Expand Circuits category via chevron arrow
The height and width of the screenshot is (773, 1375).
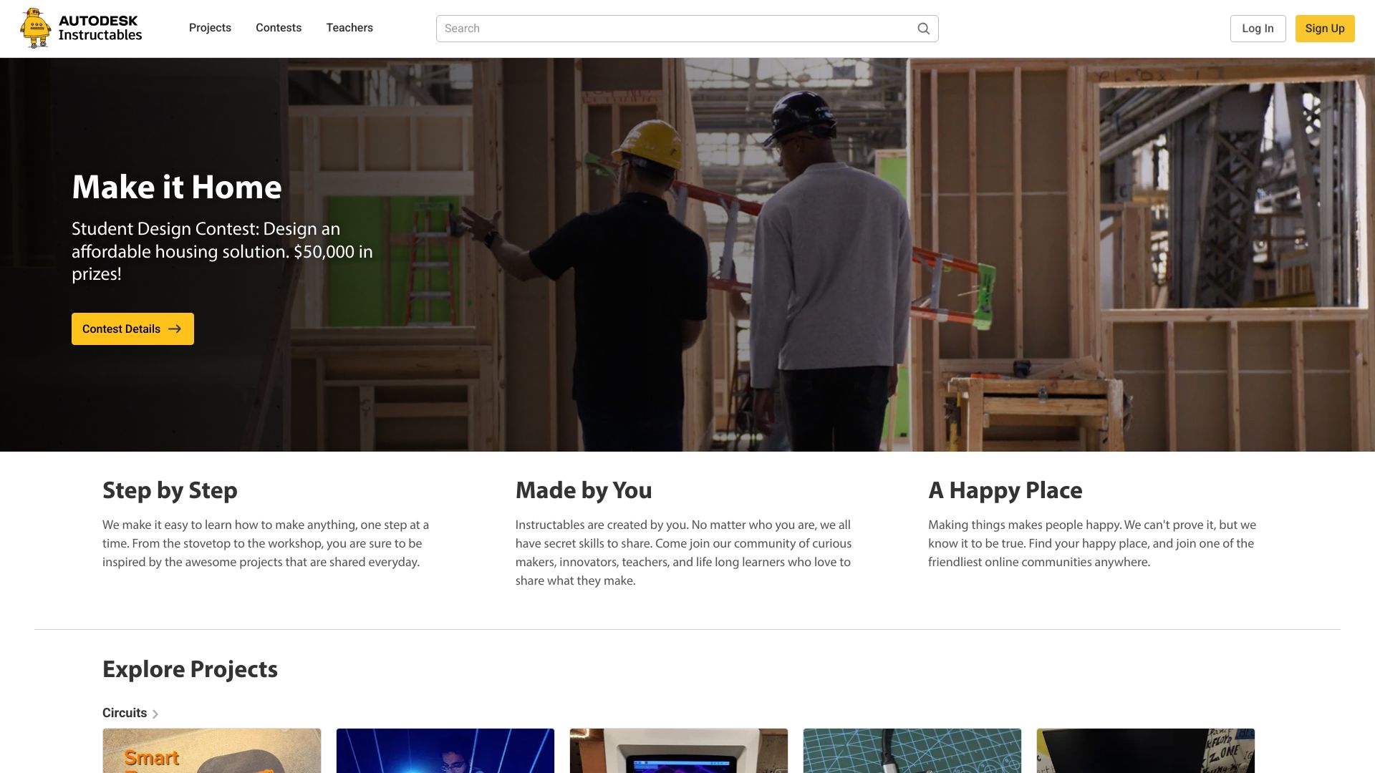click(155, 714)
